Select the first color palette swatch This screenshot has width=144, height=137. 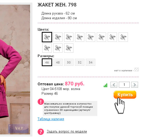pos(47,37)
